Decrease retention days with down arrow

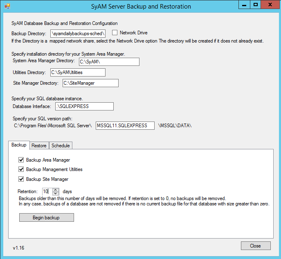[56, 193]
